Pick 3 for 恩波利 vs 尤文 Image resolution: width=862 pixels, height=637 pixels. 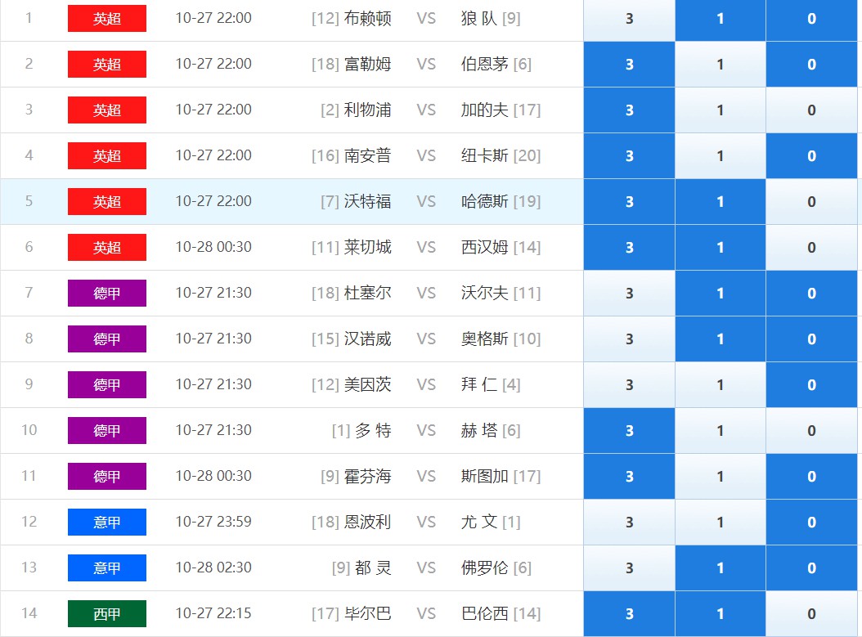629,523
